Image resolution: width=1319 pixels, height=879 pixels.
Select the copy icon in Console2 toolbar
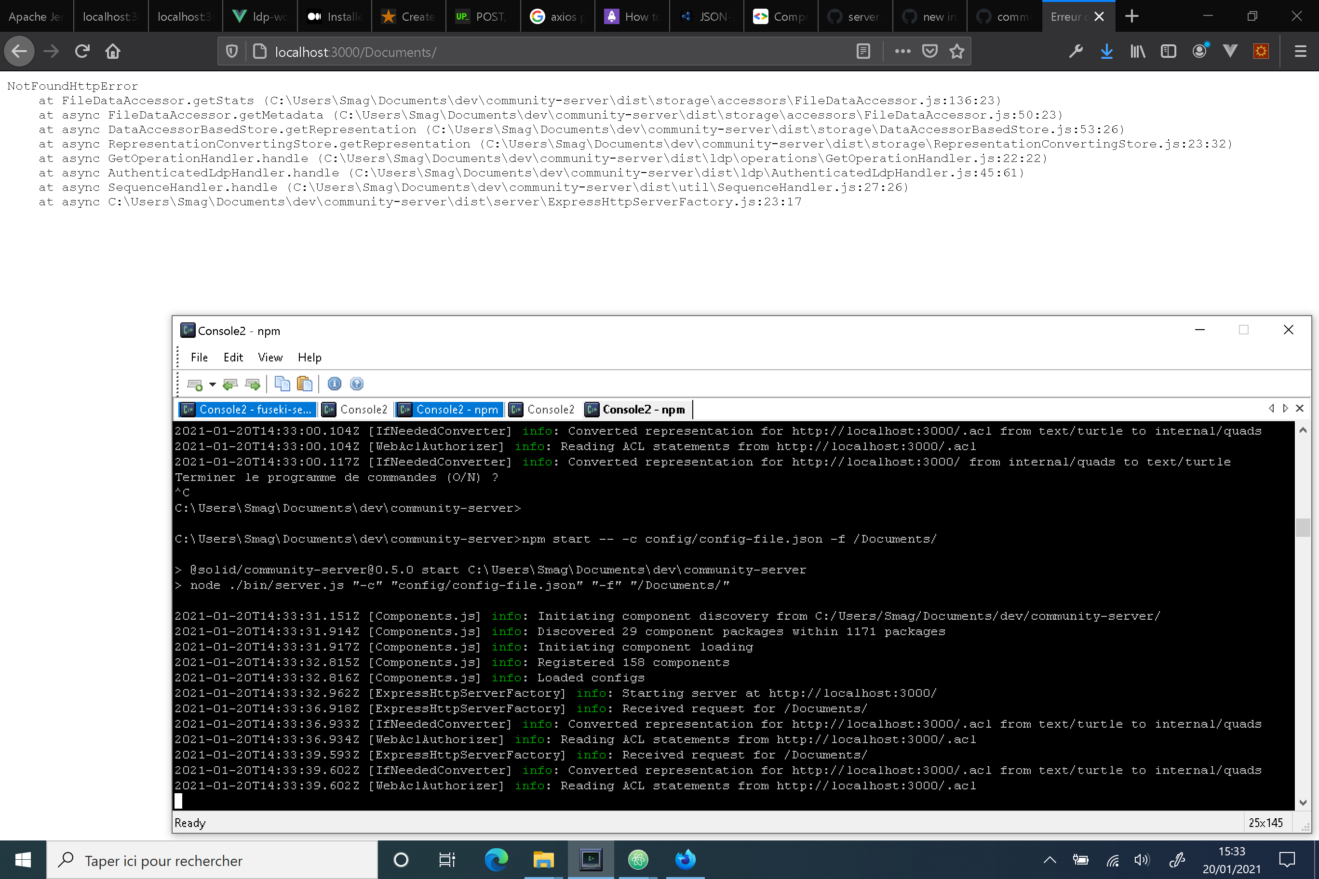[x=282, y=384]
